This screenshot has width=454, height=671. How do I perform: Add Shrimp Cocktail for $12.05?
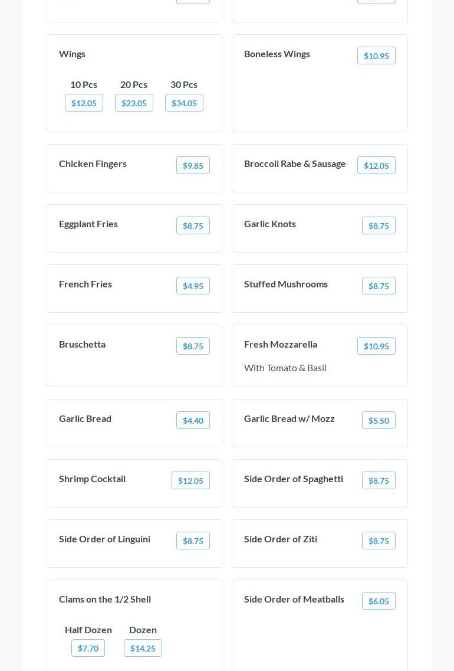(190, 480)
